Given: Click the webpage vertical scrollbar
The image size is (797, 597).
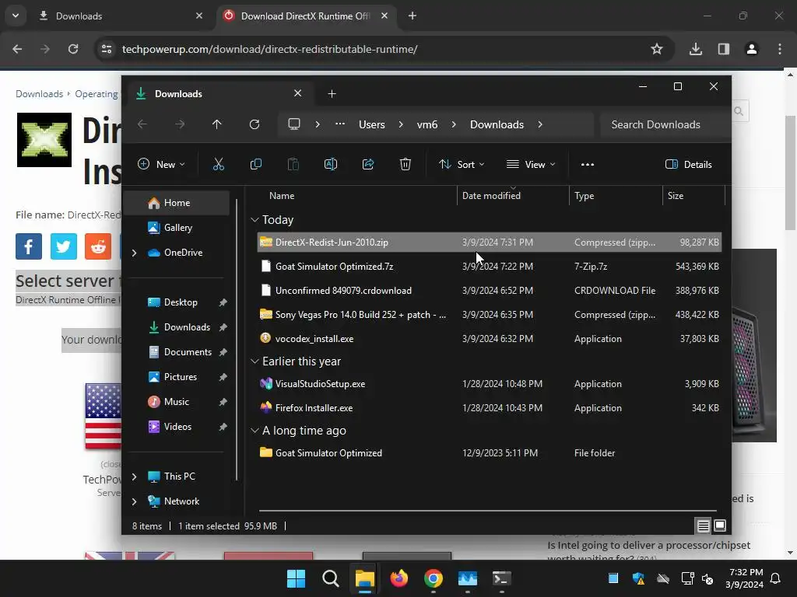Looking at the screenshot, I should [790, 173].
